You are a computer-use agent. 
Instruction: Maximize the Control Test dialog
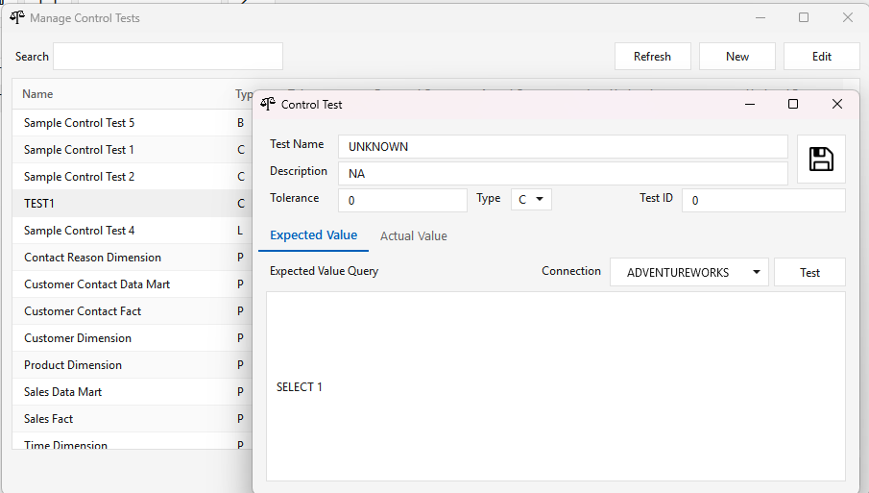pos(793,104)
